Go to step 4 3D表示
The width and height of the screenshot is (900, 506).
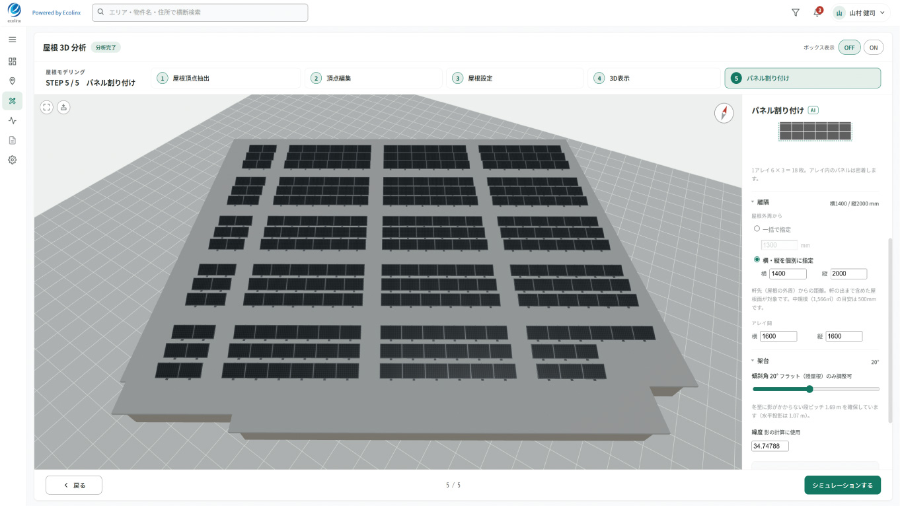(654, 78)
